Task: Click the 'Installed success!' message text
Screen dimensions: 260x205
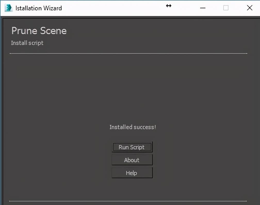Action: [133, 127]
